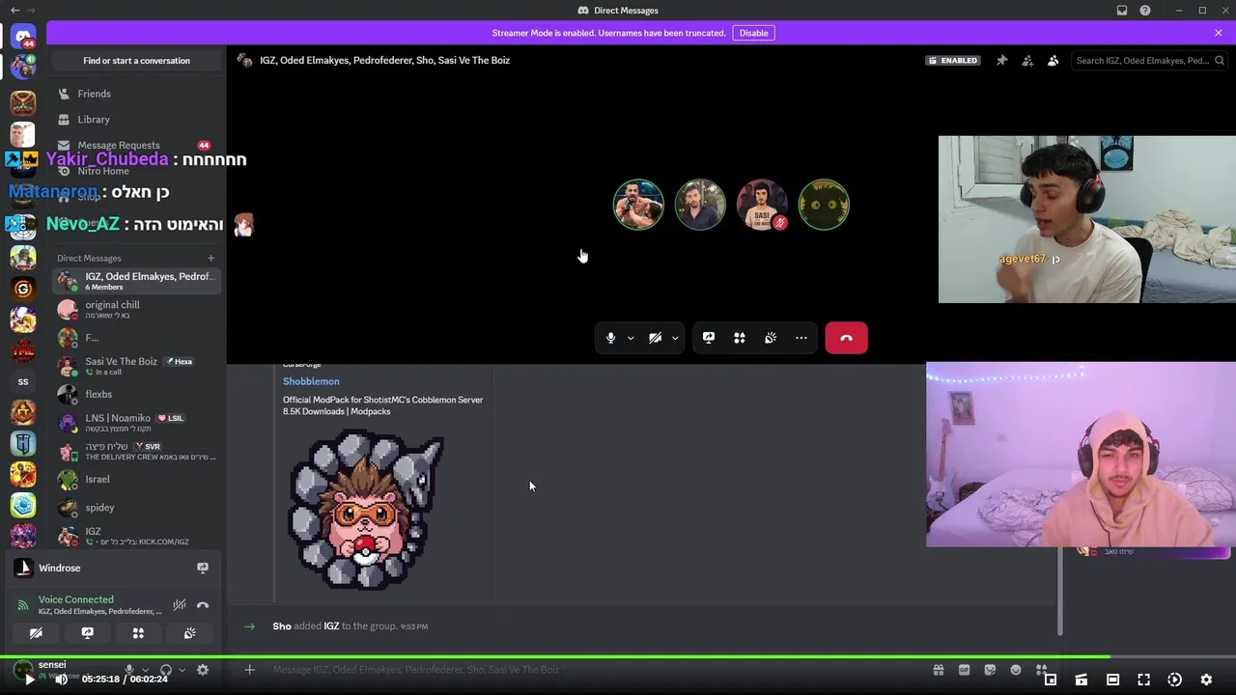The height and width of the screenshot is (695, 1236).
Task: Open the Friends page
Action: pyautogui.click(x=135, y=94)
